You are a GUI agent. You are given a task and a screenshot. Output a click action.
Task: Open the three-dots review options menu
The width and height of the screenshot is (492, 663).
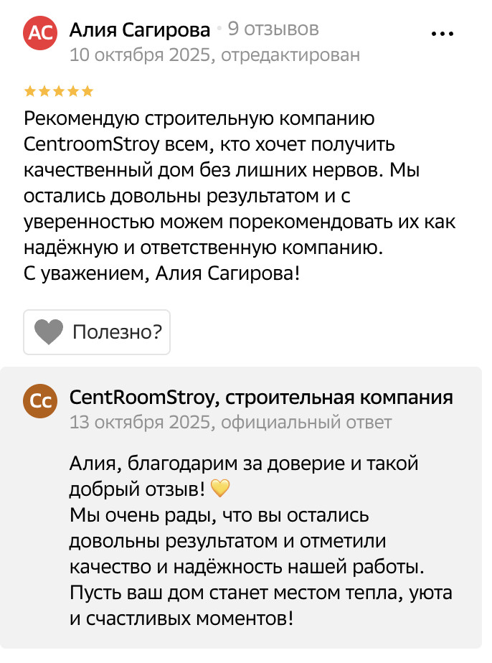[441, 34]
